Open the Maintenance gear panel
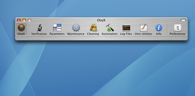Screen dimensions: 195x96 (76, 28)
